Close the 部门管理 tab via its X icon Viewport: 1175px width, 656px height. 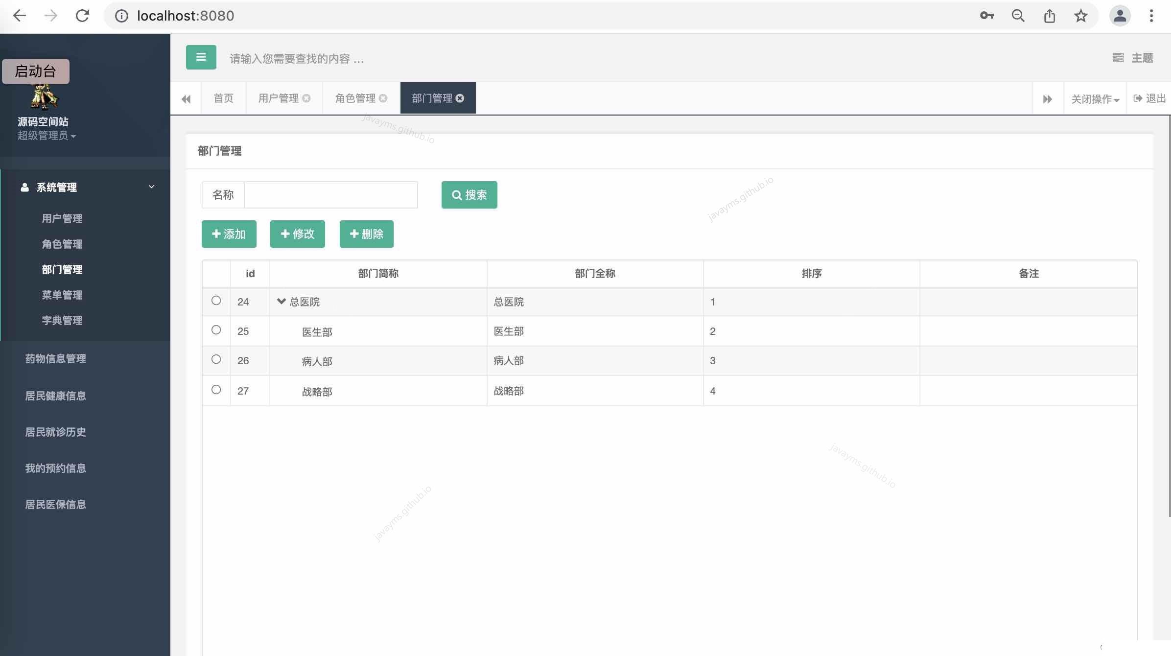click(460, 98)
